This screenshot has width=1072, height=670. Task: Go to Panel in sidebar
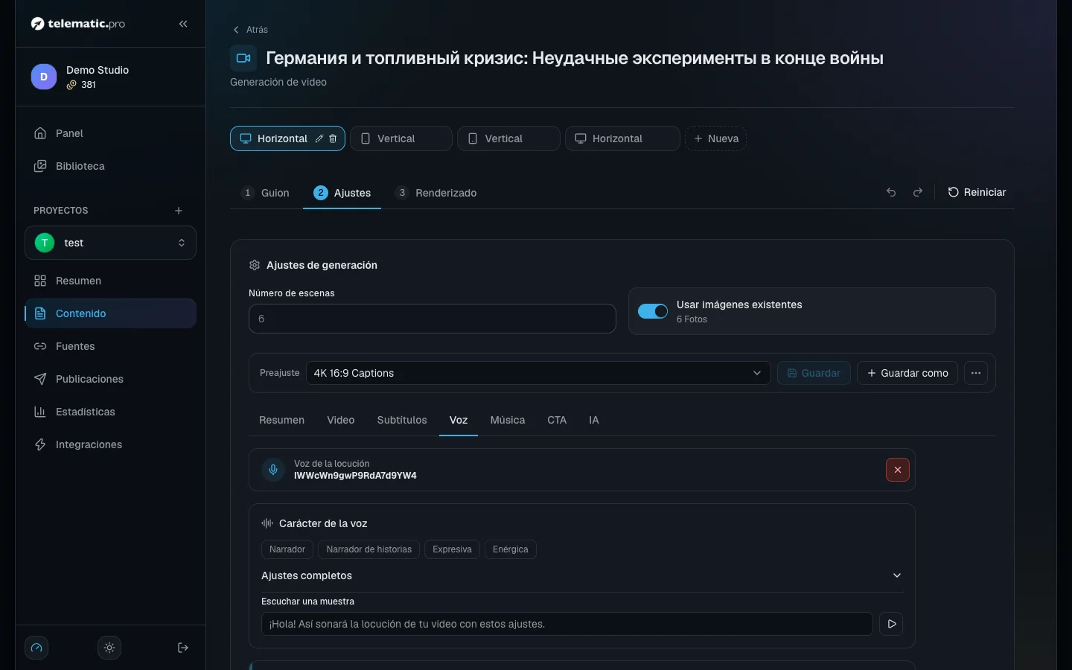110,133
